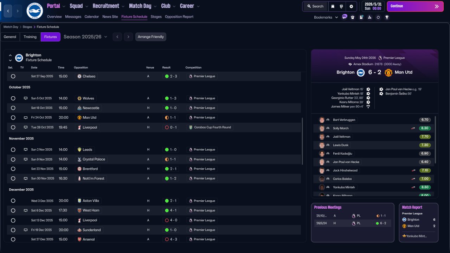Select the Newcastle fixture radio button
The image size is (450, 253).
click(x=13, y=108)
